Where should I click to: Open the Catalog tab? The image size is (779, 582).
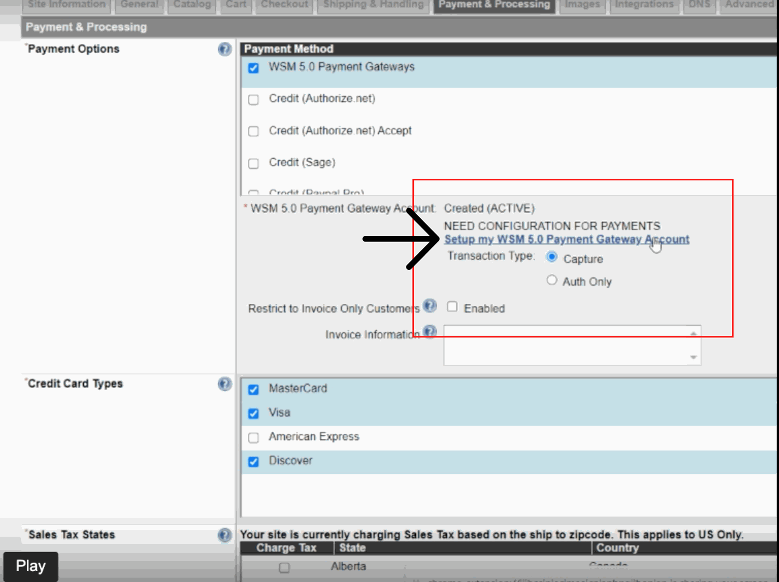[192, 5]
